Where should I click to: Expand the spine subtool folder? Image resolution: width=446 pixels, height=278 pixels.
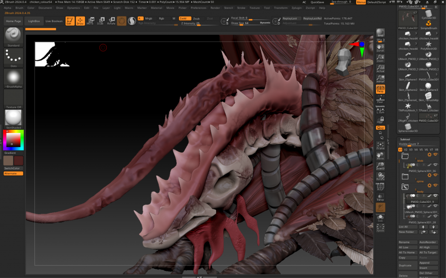point(405,176)
